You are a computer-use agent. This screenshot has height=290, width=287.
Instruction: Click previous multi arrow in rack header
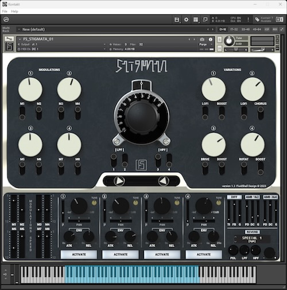point(208,29)
